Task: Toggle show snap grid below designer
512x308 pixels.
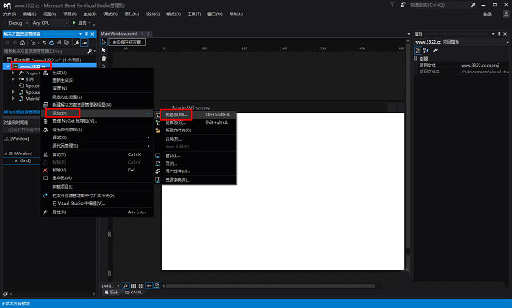Action: click(133, 286)
